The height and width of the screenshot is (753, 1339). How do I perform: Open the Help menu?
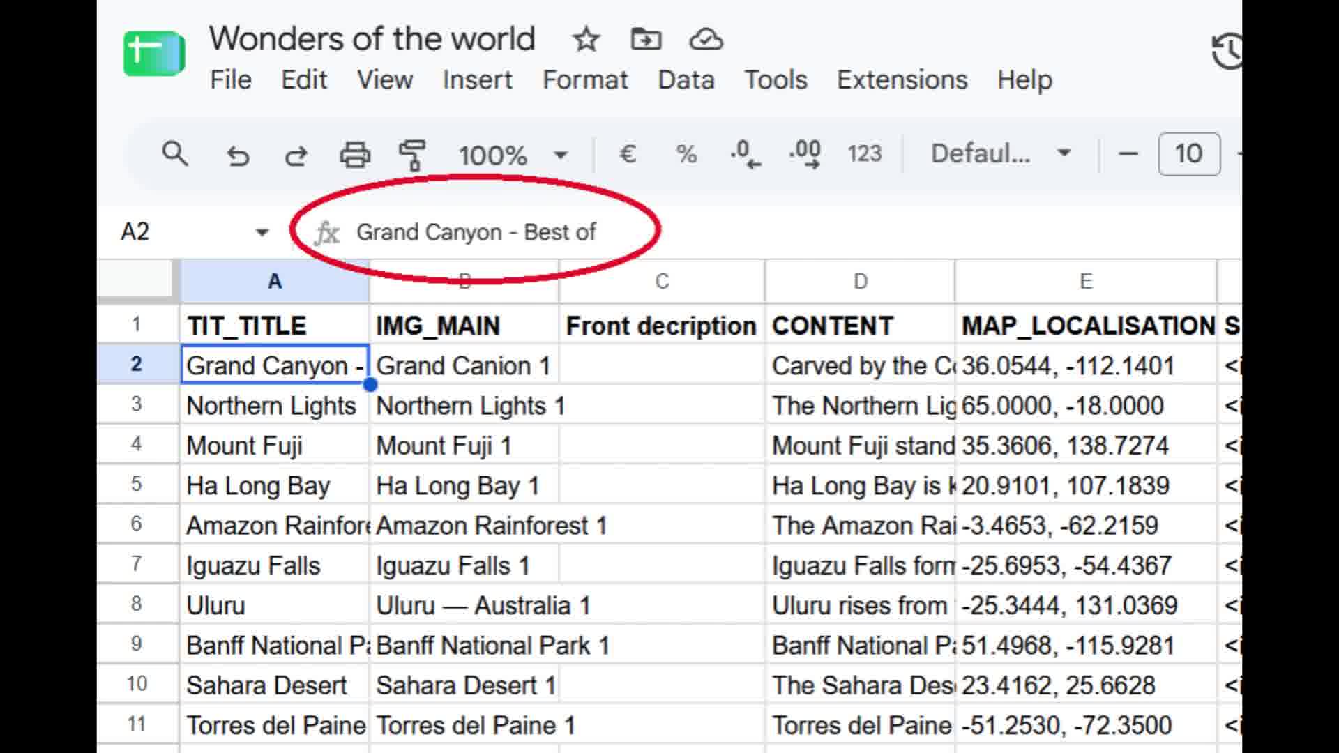(x=1024, y=80)
